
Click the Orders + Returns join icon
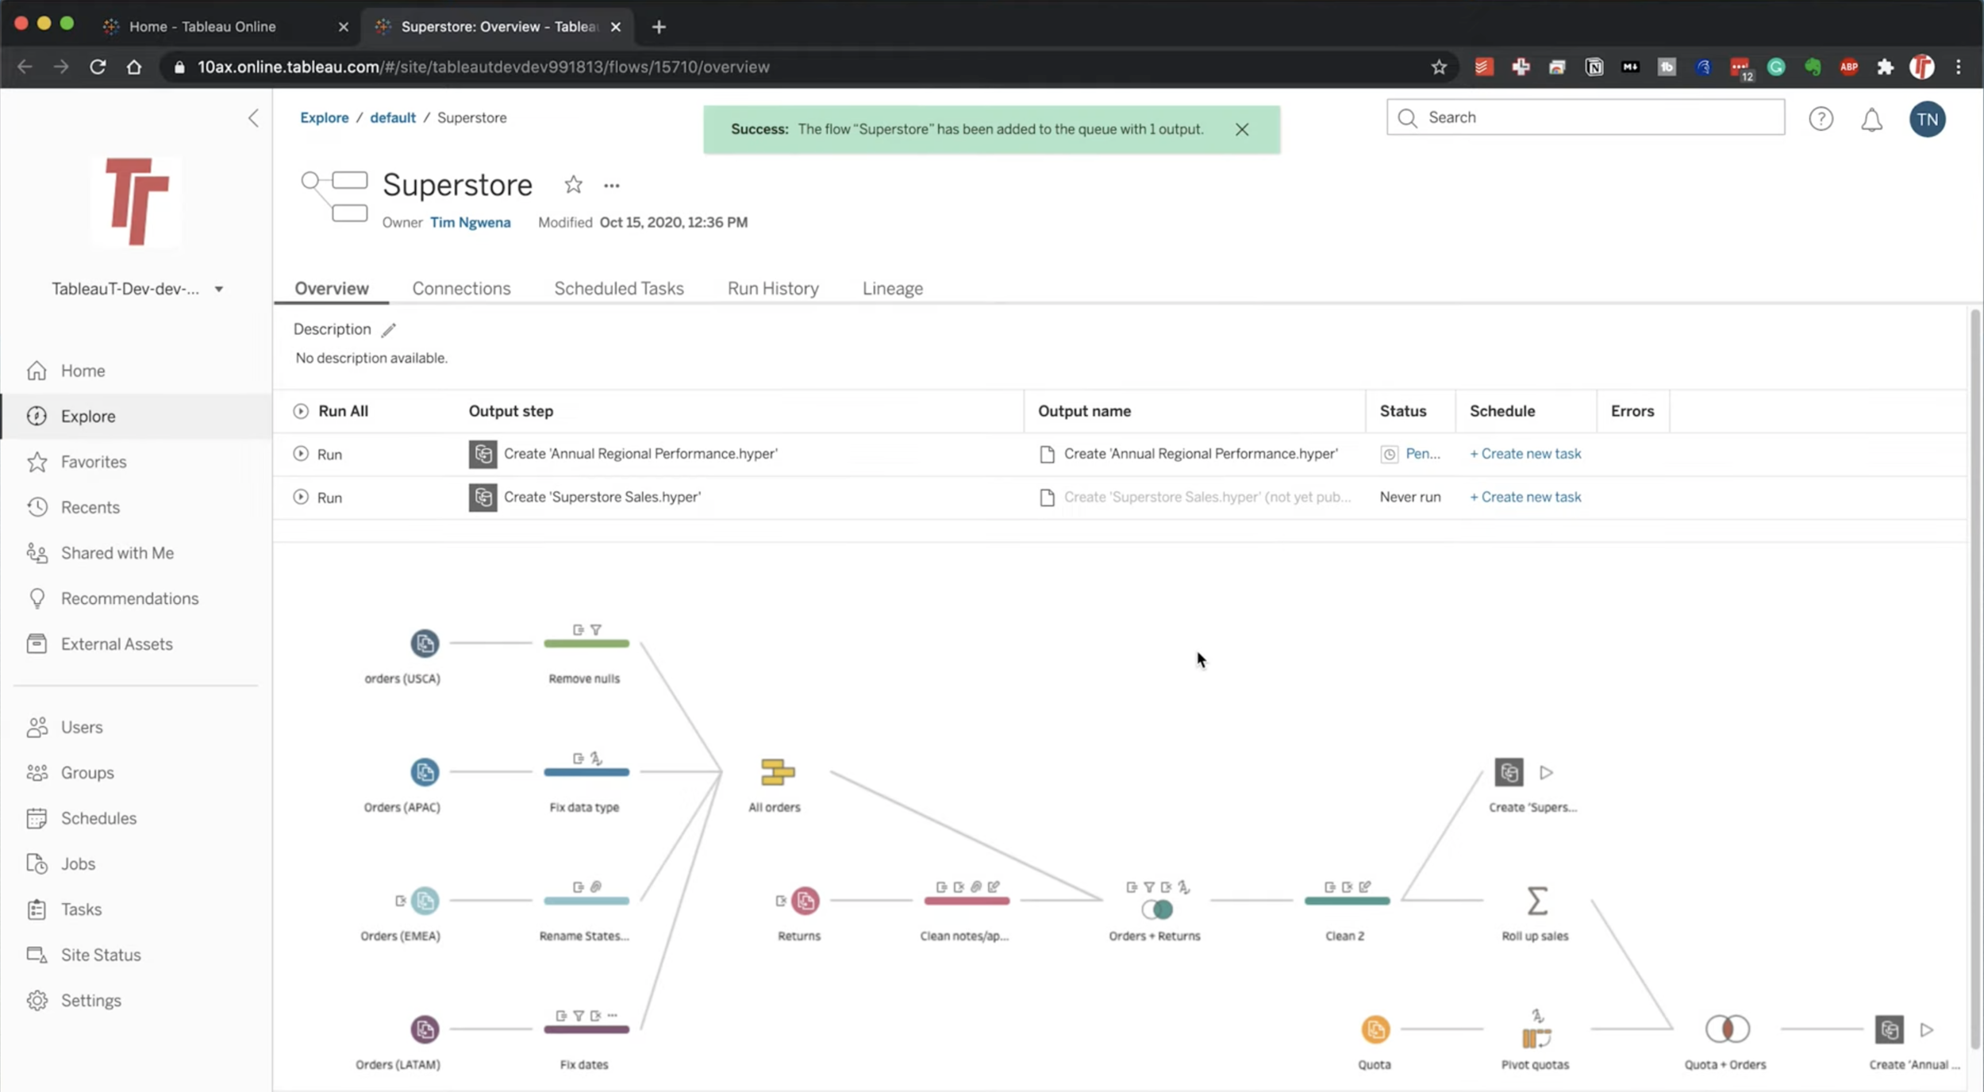tap(1157, 909)
